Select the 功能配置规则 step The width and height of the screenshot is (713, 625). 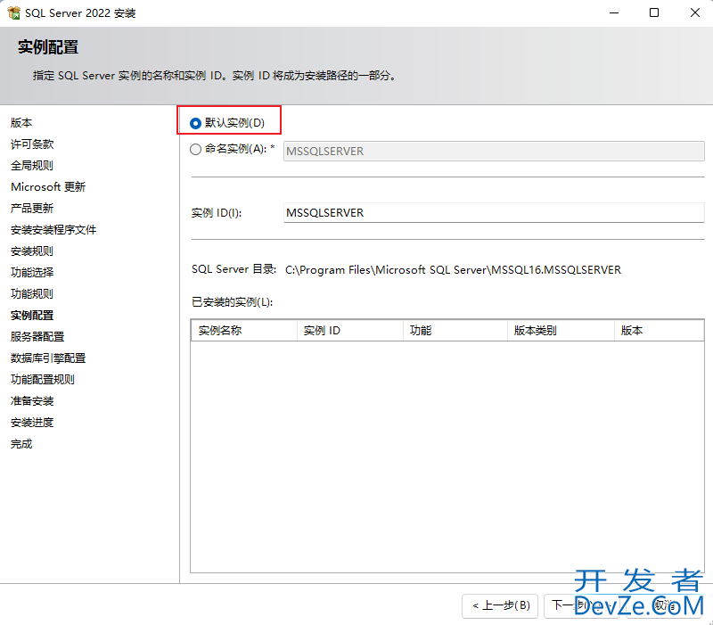click(43, 379)
